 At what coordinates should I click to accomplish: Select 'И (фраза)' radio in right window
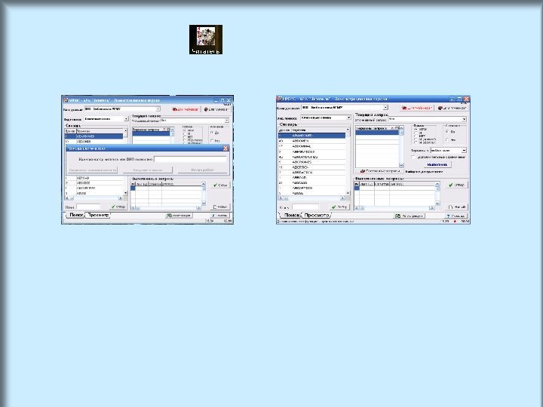[x=416, y=142]
